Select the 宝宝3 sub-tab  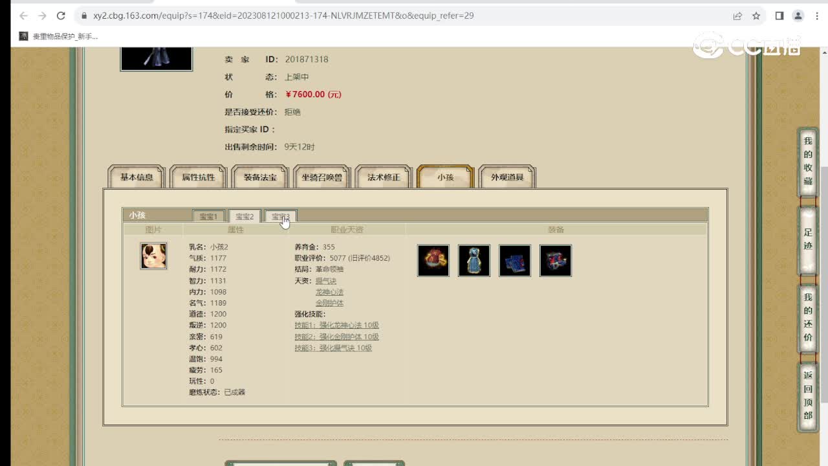[x=280, y=216]
